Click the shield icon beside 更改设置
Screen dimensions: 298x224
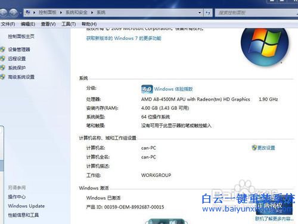pyautogui.click(x=254, y=148)
